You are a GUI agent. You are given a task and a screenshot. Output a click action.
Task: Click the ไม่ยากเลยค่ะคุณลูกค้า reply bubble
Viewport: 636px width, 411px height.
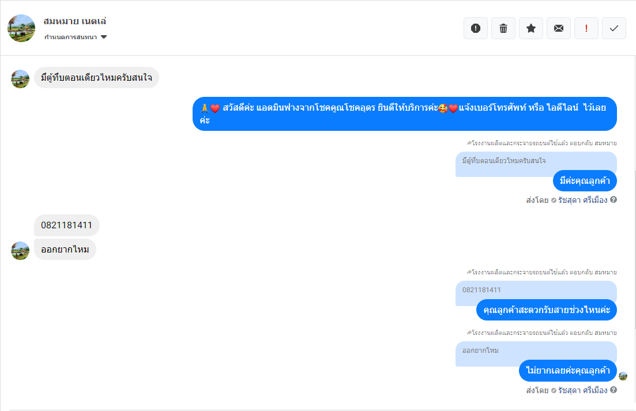tap(567, 371)
